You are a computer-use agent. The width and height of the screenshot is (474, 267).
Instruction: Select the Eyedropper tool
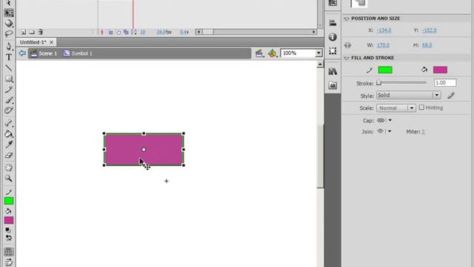pos(9,145)
